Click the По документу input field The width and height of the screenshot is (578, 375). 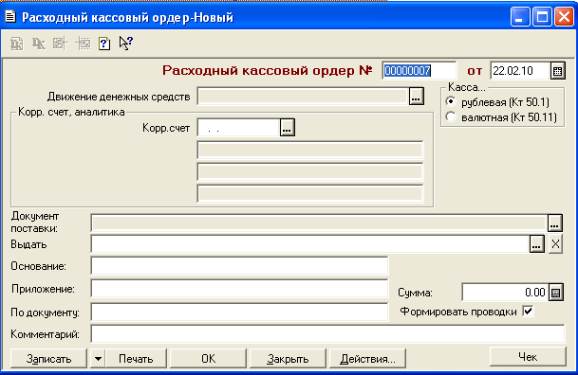(x=239, y=312)
